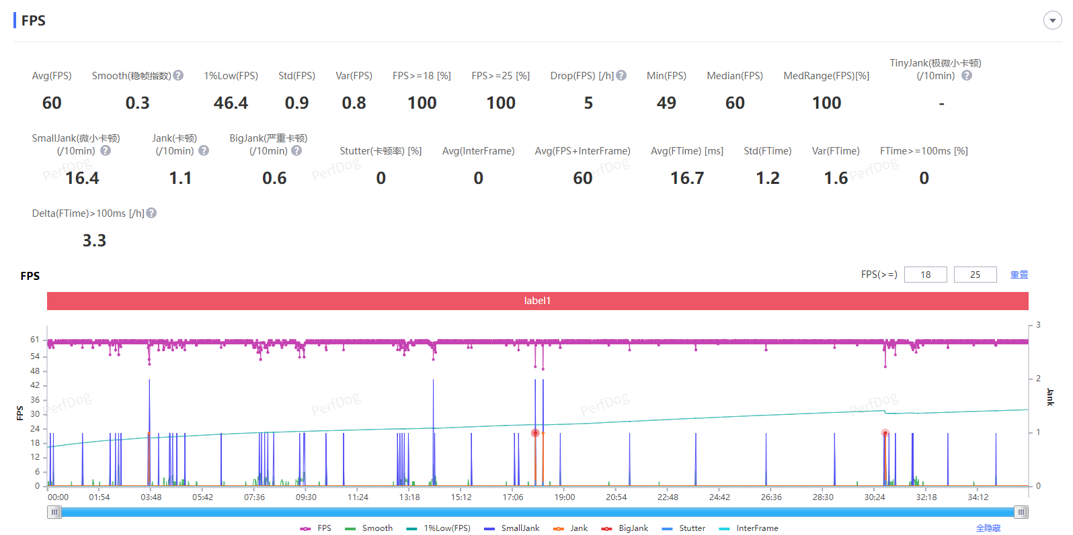Select the red label1 bar
1073x535 pixels.
537,301
